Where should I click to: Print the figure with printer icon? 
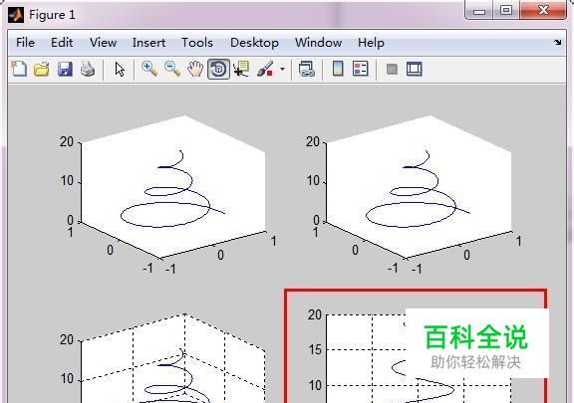pos(88,69)
